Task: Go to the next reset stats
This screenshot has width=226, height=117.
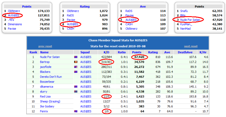Action: (x=191, y=46)
